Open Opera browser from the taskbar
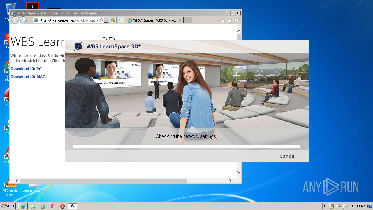 tap(62, 206)
